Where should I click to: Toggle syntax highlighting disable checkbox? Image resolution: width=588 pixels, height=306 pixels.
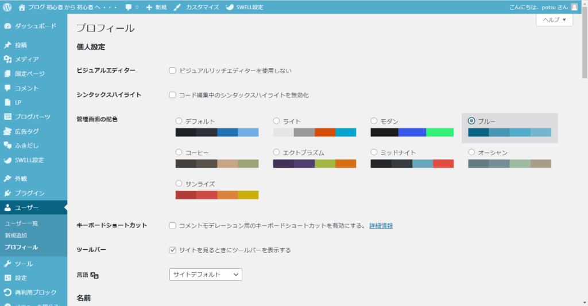pyautogui.click(x=172, y=95)
